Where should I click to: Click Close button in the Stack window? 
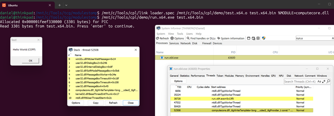coord(131,103)
